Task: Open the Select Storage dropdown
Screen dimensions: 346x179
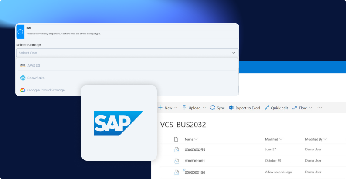Action: (x=127, y=53)
